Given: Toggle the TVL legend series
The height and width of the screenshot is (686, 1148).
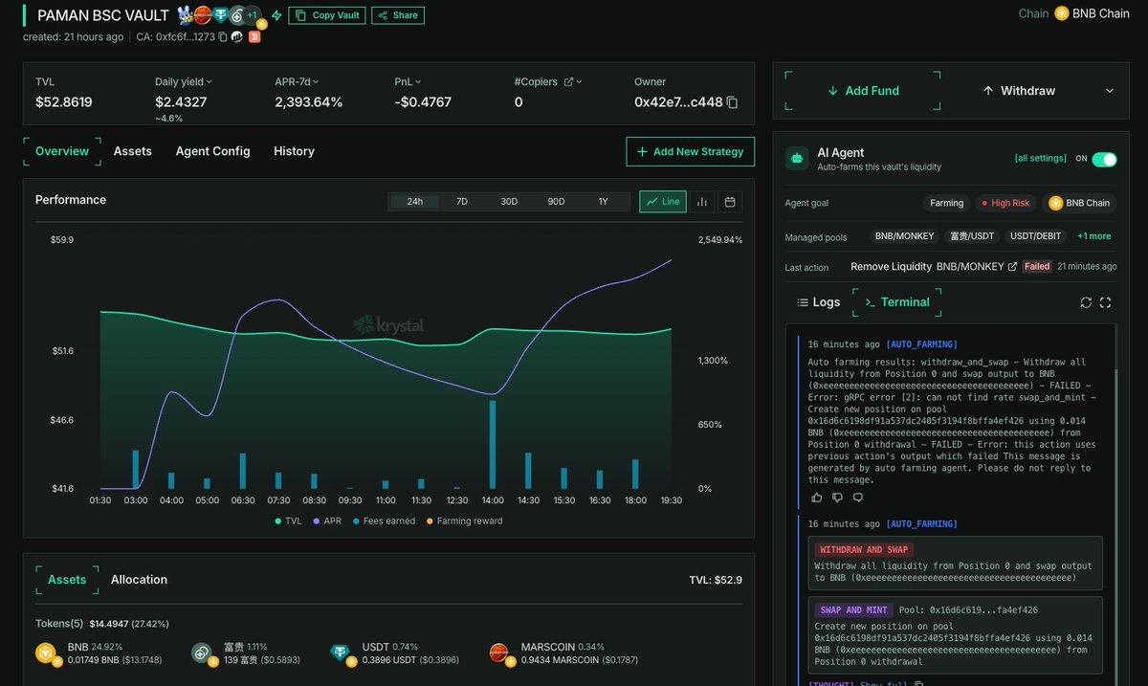Looking at the screenshot, I should pos(288,521).
